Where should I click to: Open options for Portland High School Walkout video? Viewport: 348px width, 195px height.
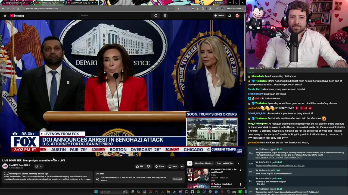point(240,184)
